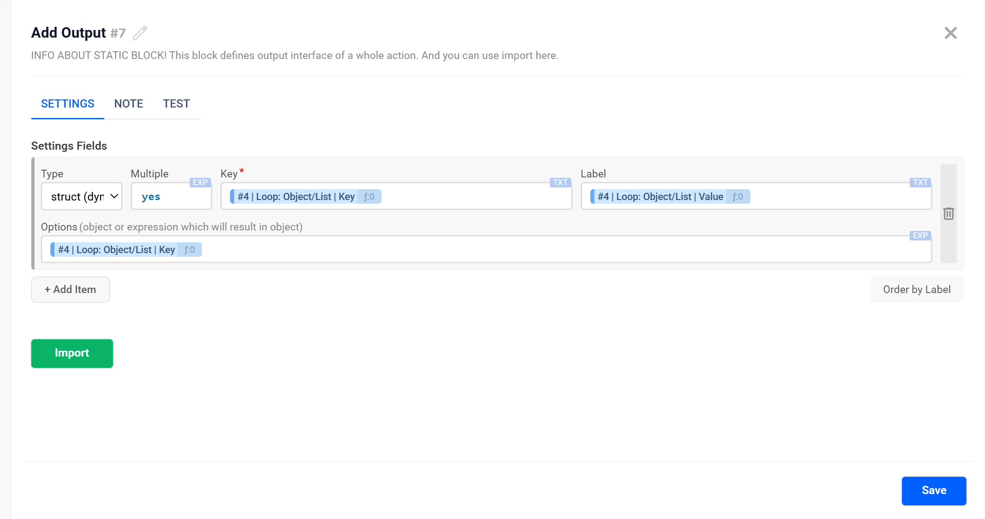Delete the settings field row
The width and height of the screenshot is (985, 519).
point(948,214)
